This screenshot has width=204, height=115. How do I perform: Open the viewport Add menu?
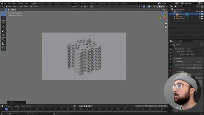tap(31, 6)
